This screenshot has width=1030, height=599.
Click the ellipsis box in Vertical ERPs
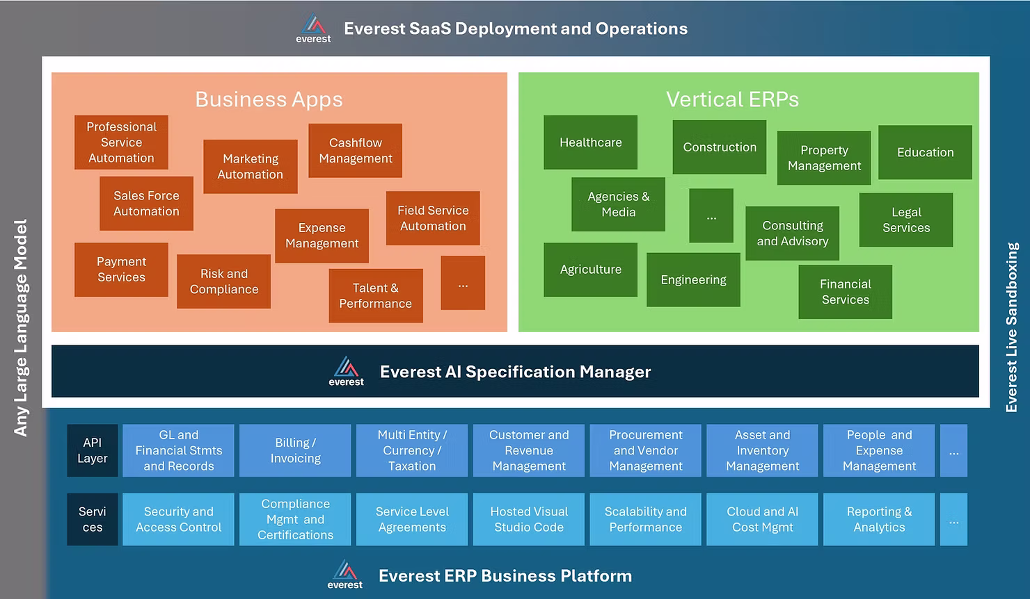[x=711, y=215]
